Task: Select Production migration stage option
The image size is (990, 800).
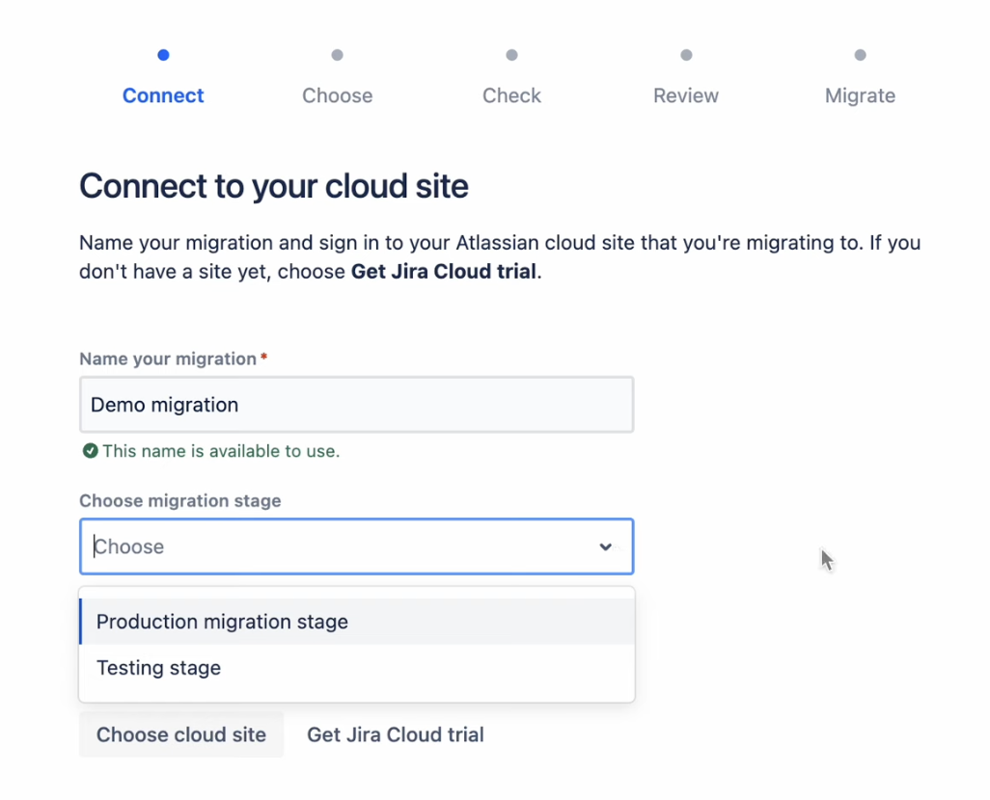Action: click(x=222, y=622)
